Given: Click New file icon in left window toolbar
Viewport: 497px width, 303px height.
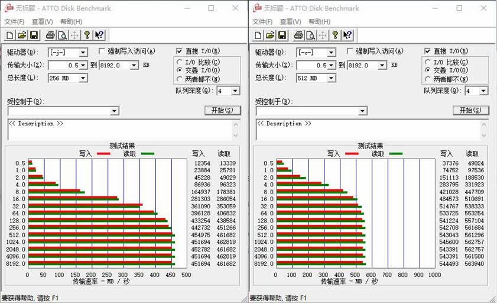Looking at the screenshot, I should click(x=10, y=36).
